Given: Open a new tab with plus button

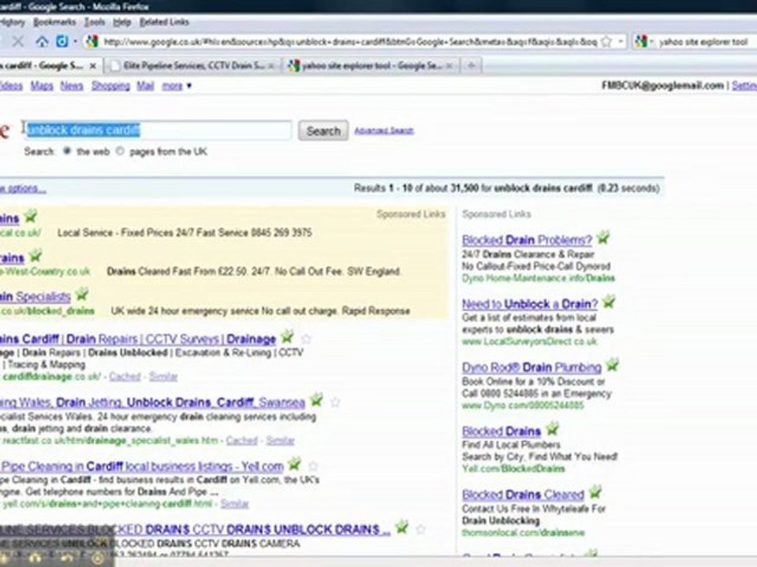Looking at the screenshot, I should pos(472,65).
